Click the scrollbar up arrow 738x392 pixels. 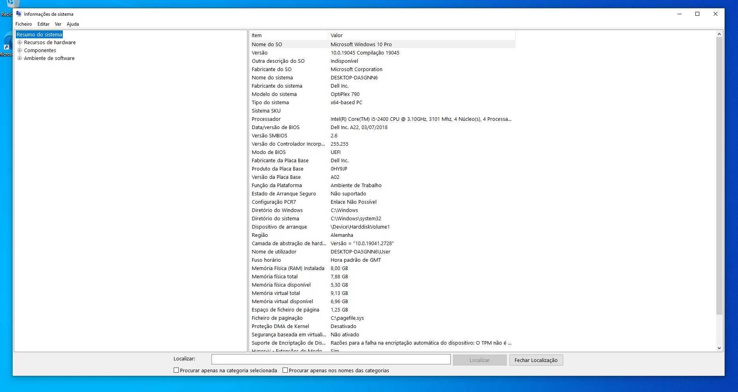click(x=719, y=34)
